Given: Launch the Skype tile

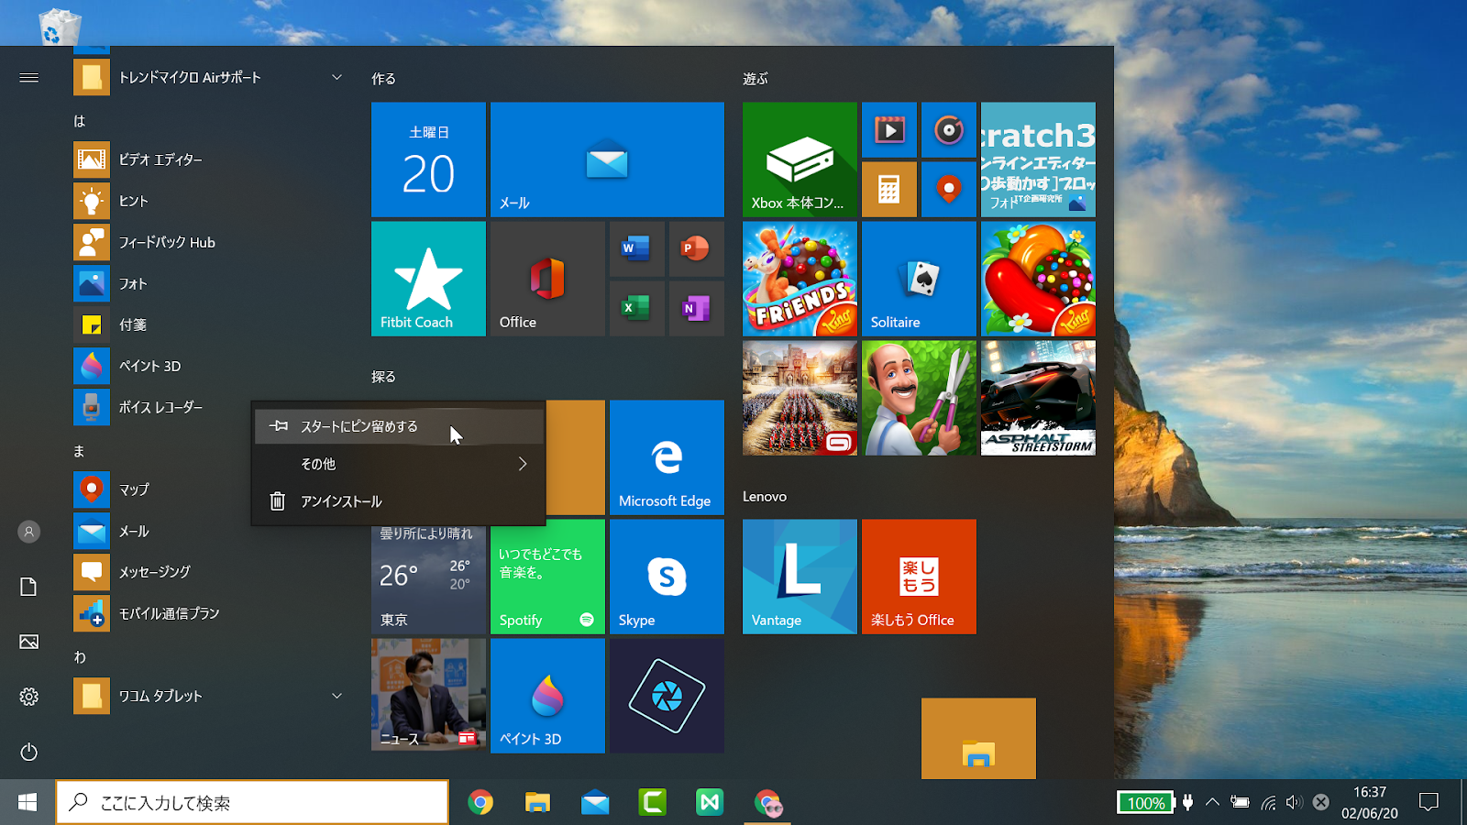Looking at the screenshot, I should click(x=667, y=577).
